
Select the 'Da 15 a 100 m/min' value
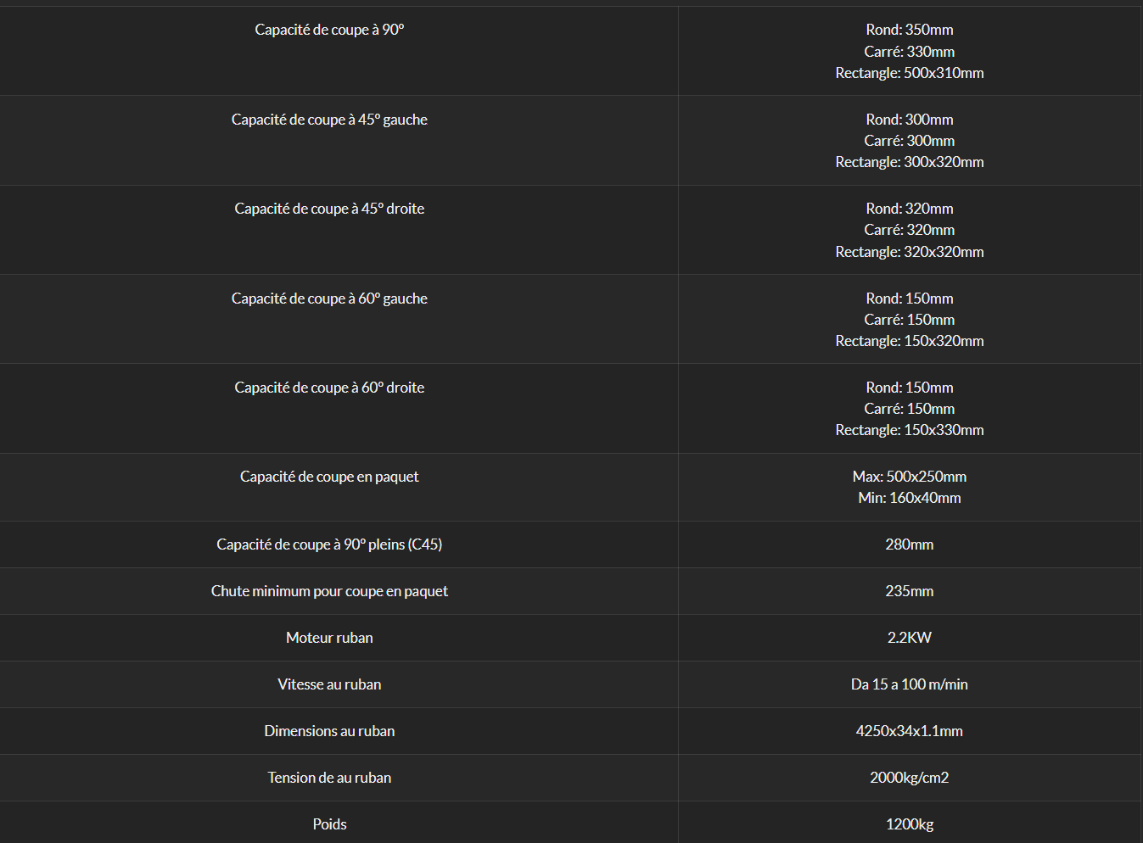click(910, 684)
